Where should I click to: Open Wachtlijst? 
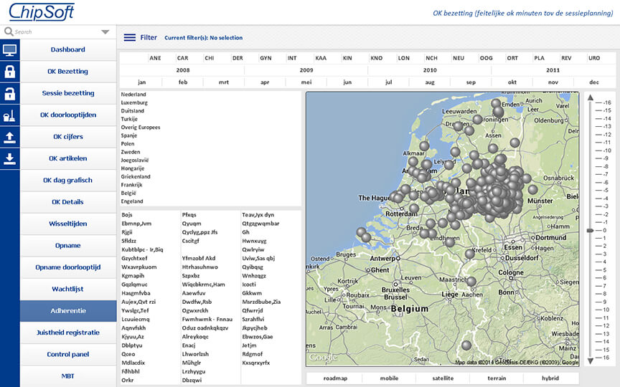(68, 289)
